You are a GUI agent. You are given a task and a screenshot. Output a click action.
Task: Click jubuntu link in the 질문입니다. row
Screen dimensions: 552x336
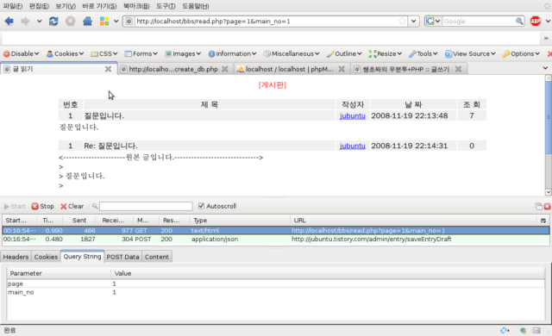(353, 115)
